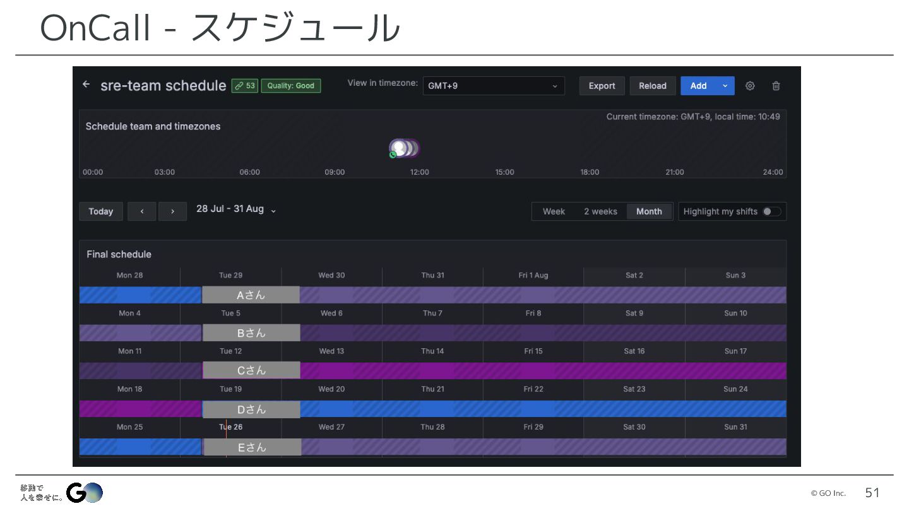Go to previous period with left chevron
The height and width of the screenshot is (511, 909).
coord(142,211)
